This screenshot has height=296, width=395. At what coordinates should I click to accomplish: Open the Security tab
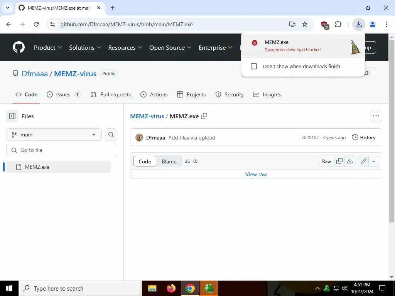click(x=230, y=95)
